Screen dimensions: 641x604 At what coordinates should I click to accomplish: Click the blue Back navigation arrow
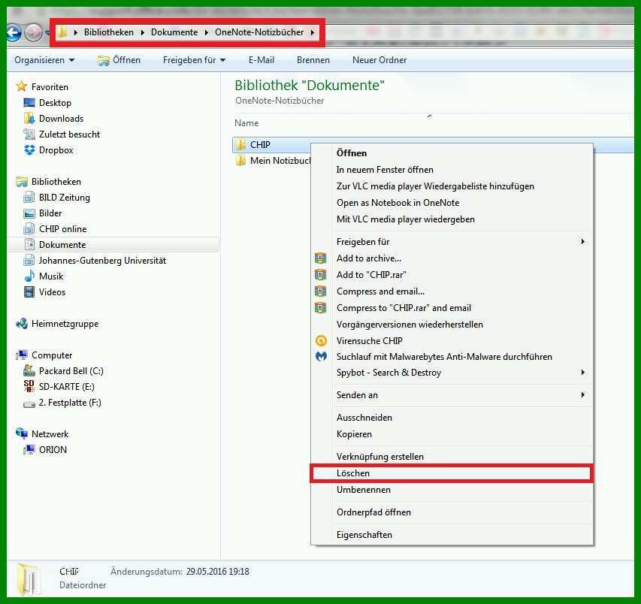pos(13,33)
